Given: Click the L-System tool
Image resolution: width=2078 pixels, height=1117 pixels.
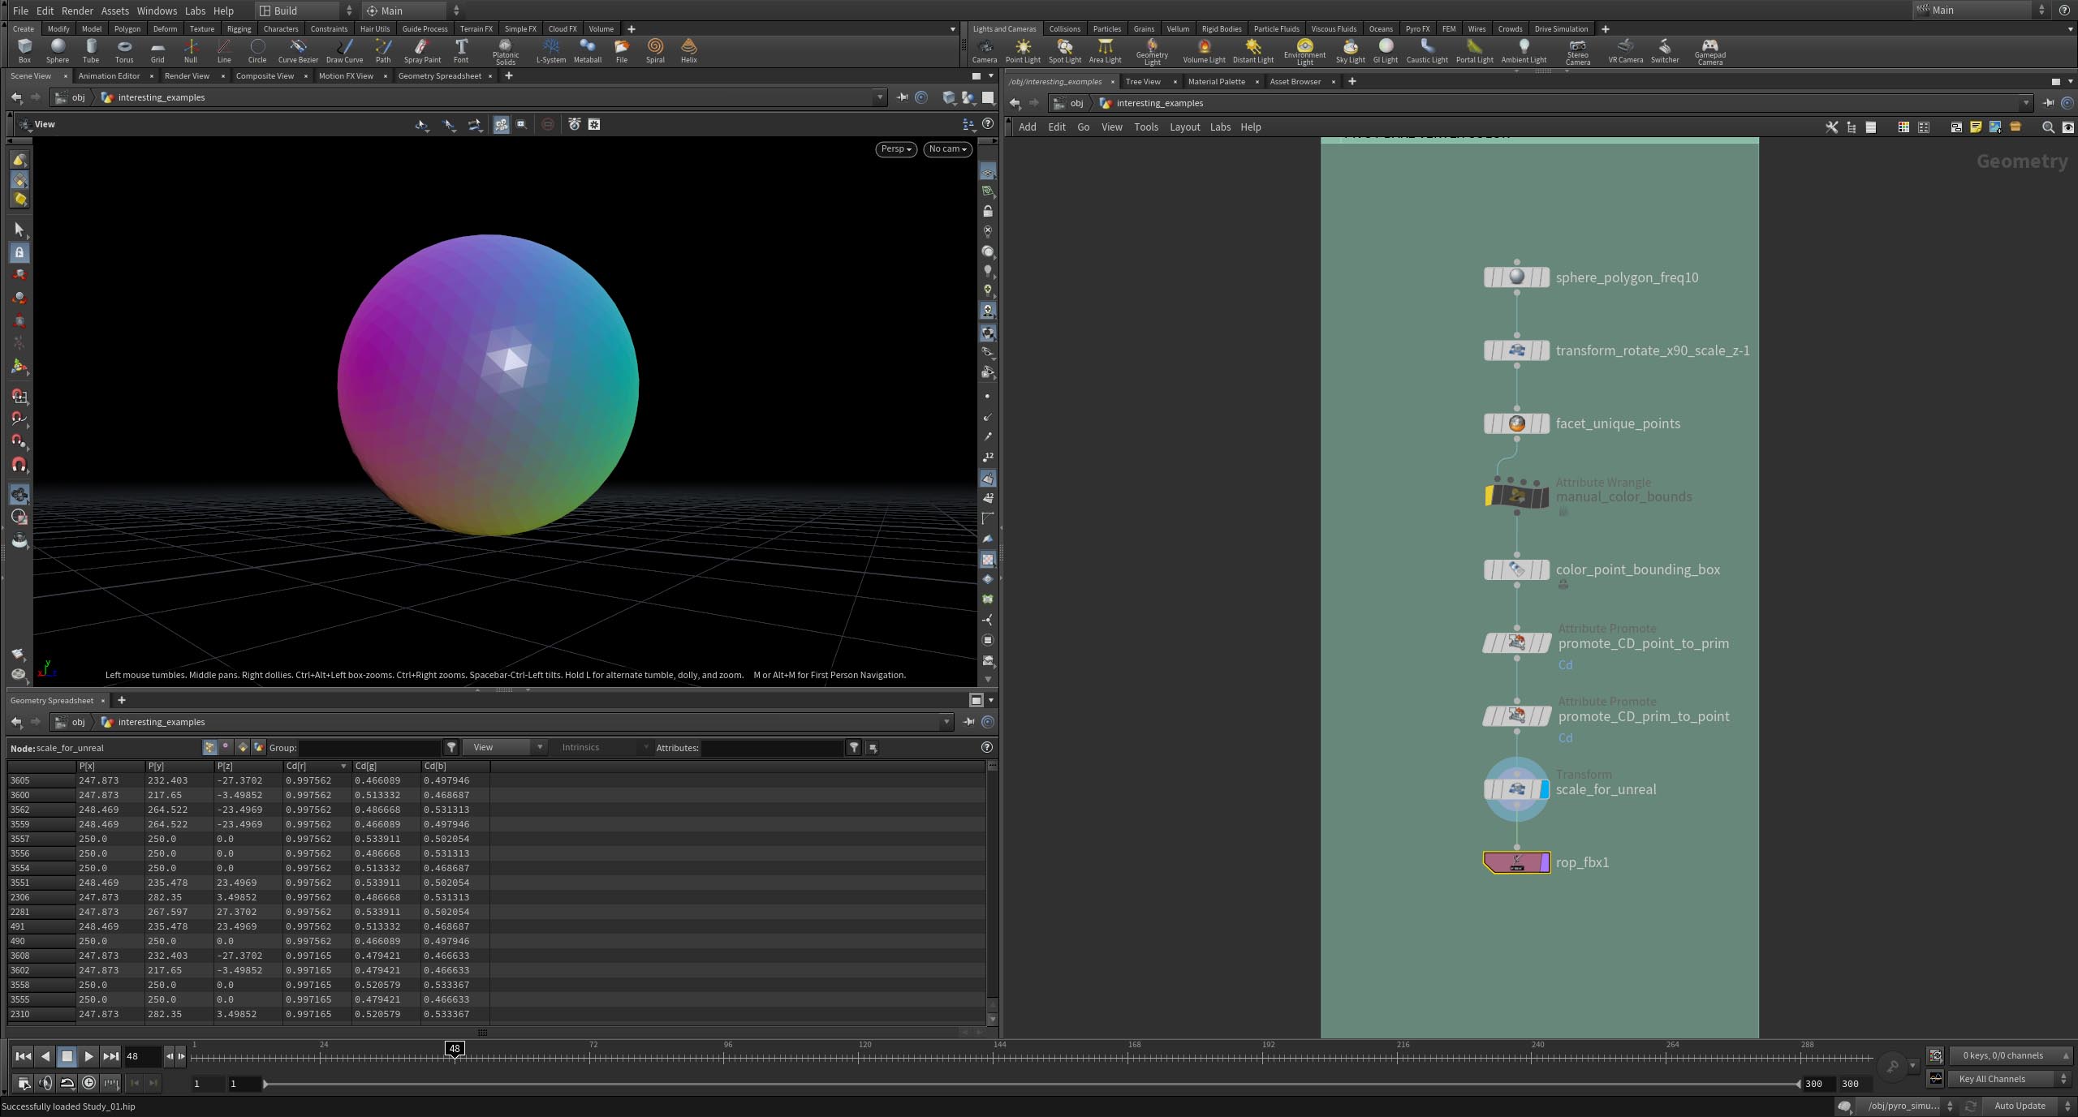Looking at the screenshot, I should [x=551, y=51].
